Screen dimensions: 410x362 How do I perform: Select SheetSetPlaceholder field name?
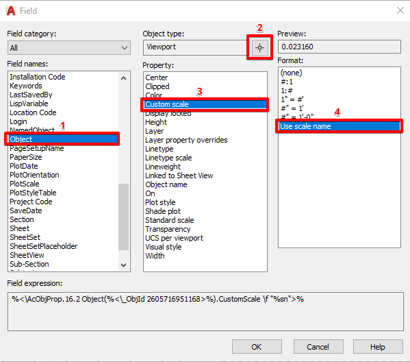pyautogui.click(x=43, y=246)
